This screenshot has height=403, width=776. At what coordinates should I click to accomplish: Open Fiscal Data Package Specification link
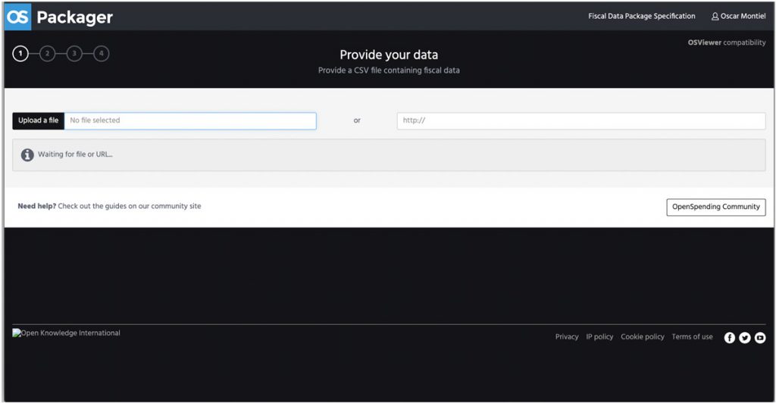[641, 17]
